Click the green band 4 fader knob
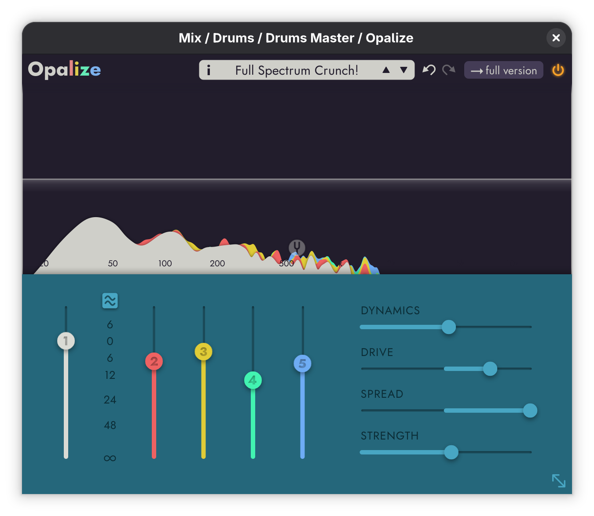Image resolution: width=594 pixels, height=516 pixels. coord(253,380)
